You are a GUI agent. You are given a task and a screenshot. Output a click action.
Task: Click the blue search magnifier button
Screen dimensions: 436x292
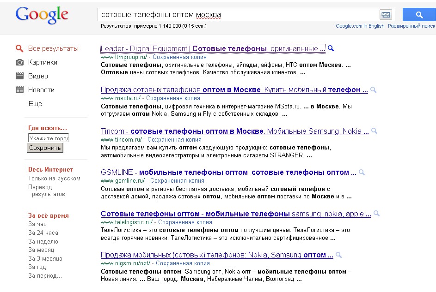point(419,15)
